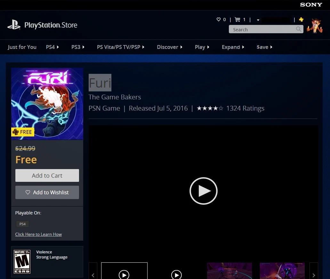This screenshot has height=279, width=330.
Task: Click the PS Plus FREE badge
Action: pos(23,132)
